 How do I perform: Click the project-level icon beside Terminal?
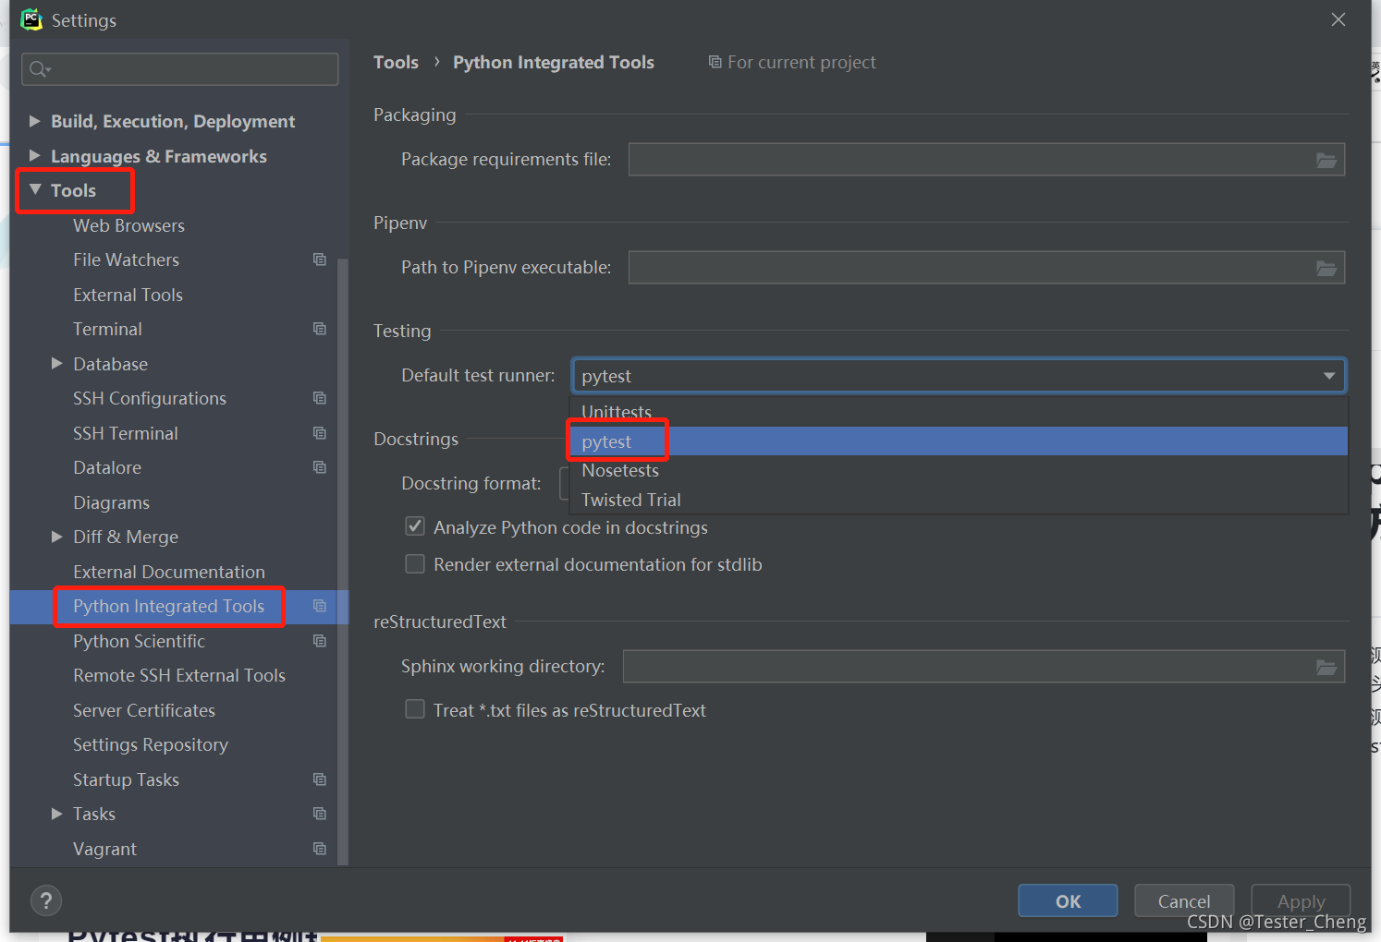pos(320,329)
